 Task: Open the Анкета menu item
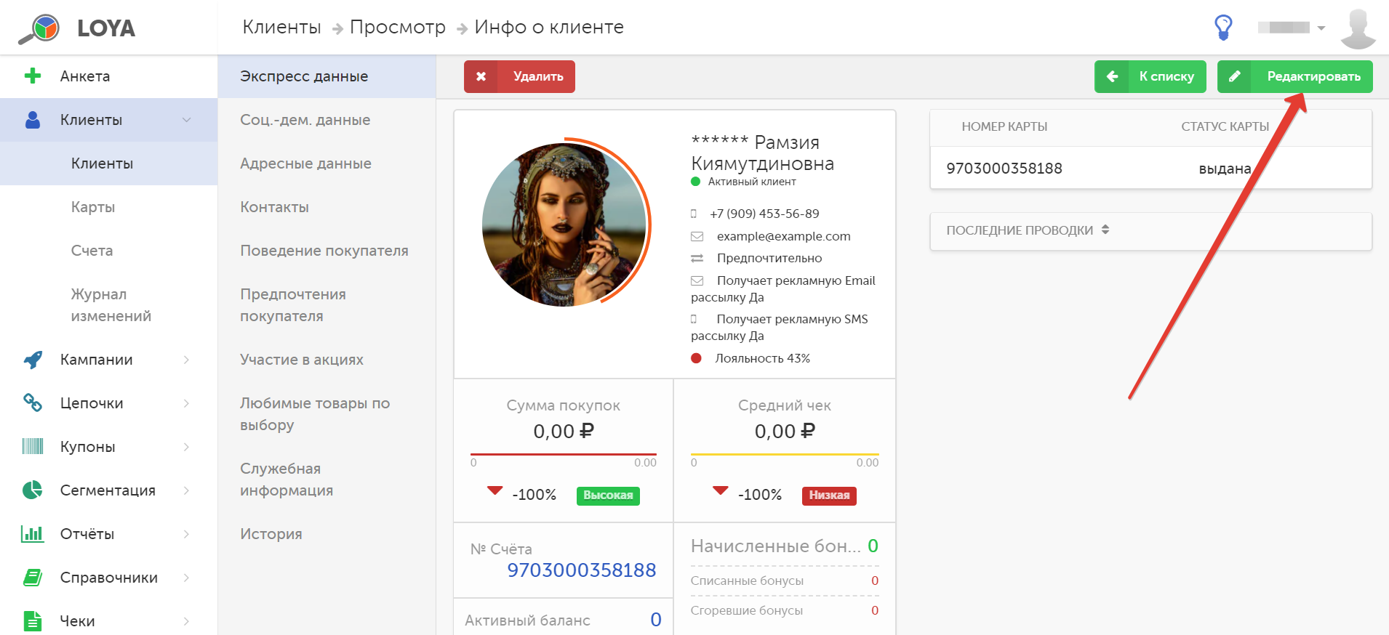[108, 76]
